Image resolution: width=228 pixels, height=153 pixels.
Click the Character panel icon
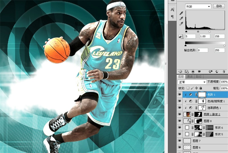(172, 10)
